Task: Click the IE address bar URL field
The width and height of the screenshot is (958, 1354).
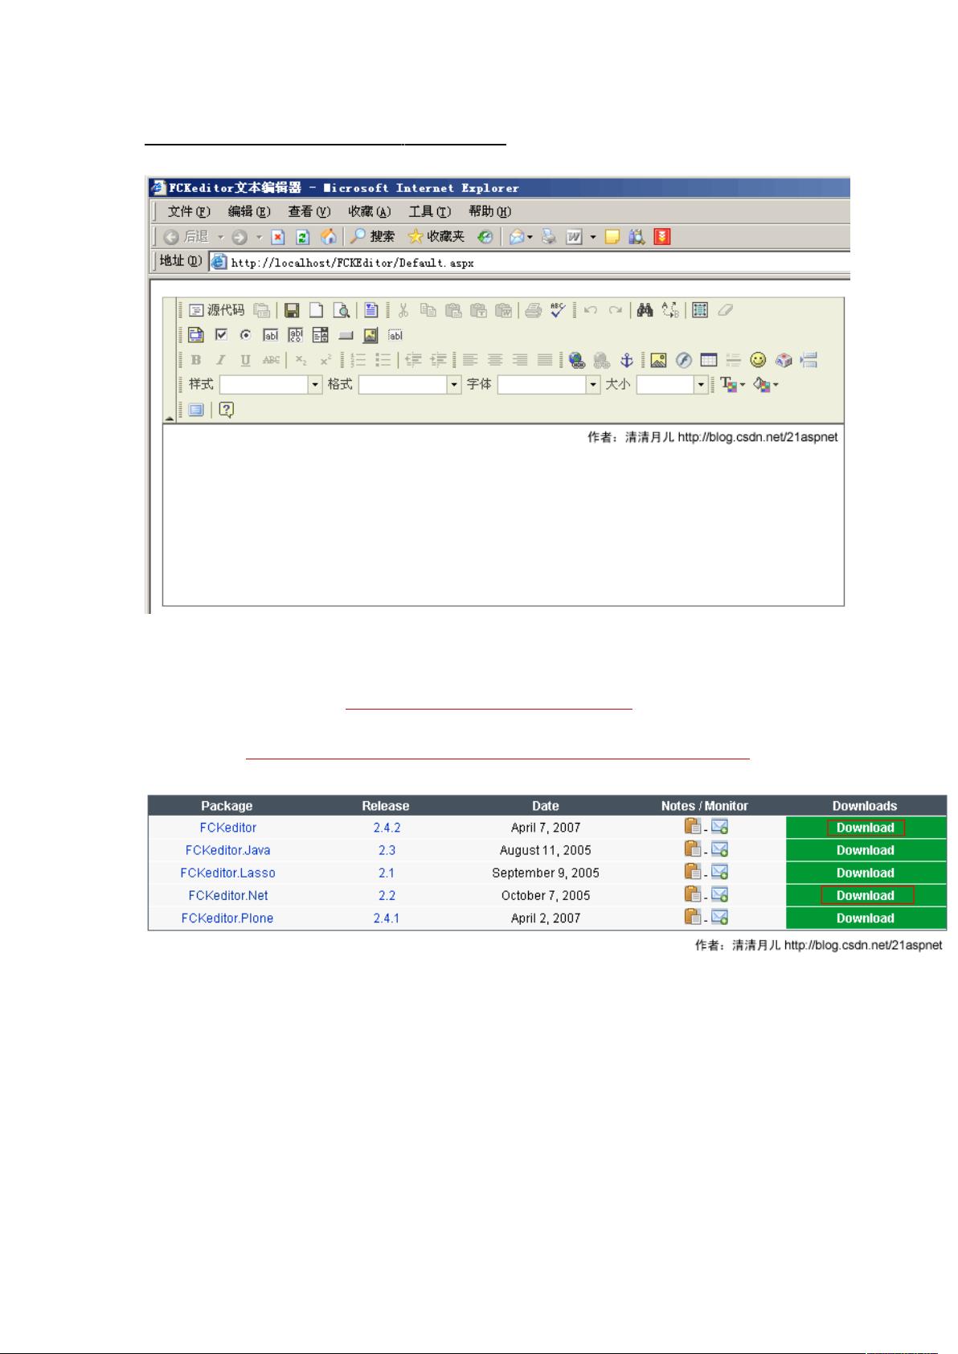Action: (530, 262)
